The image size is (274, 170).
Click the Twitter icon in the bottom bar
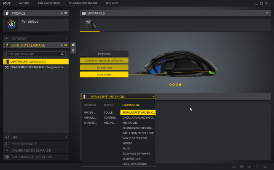250,167
